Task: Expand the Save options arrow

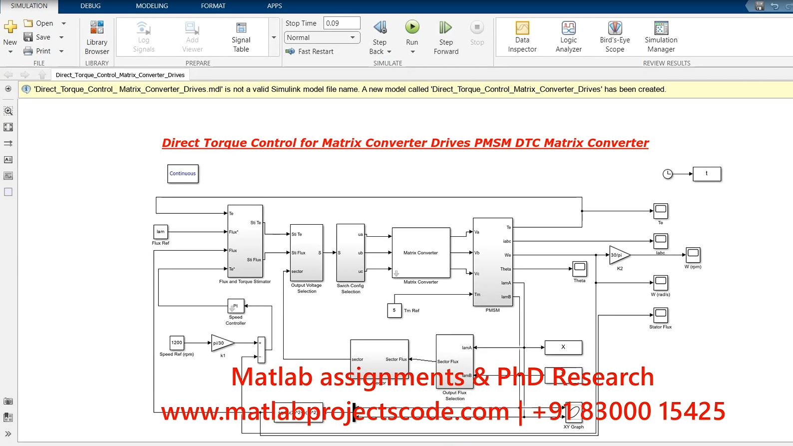Action: 62,37
